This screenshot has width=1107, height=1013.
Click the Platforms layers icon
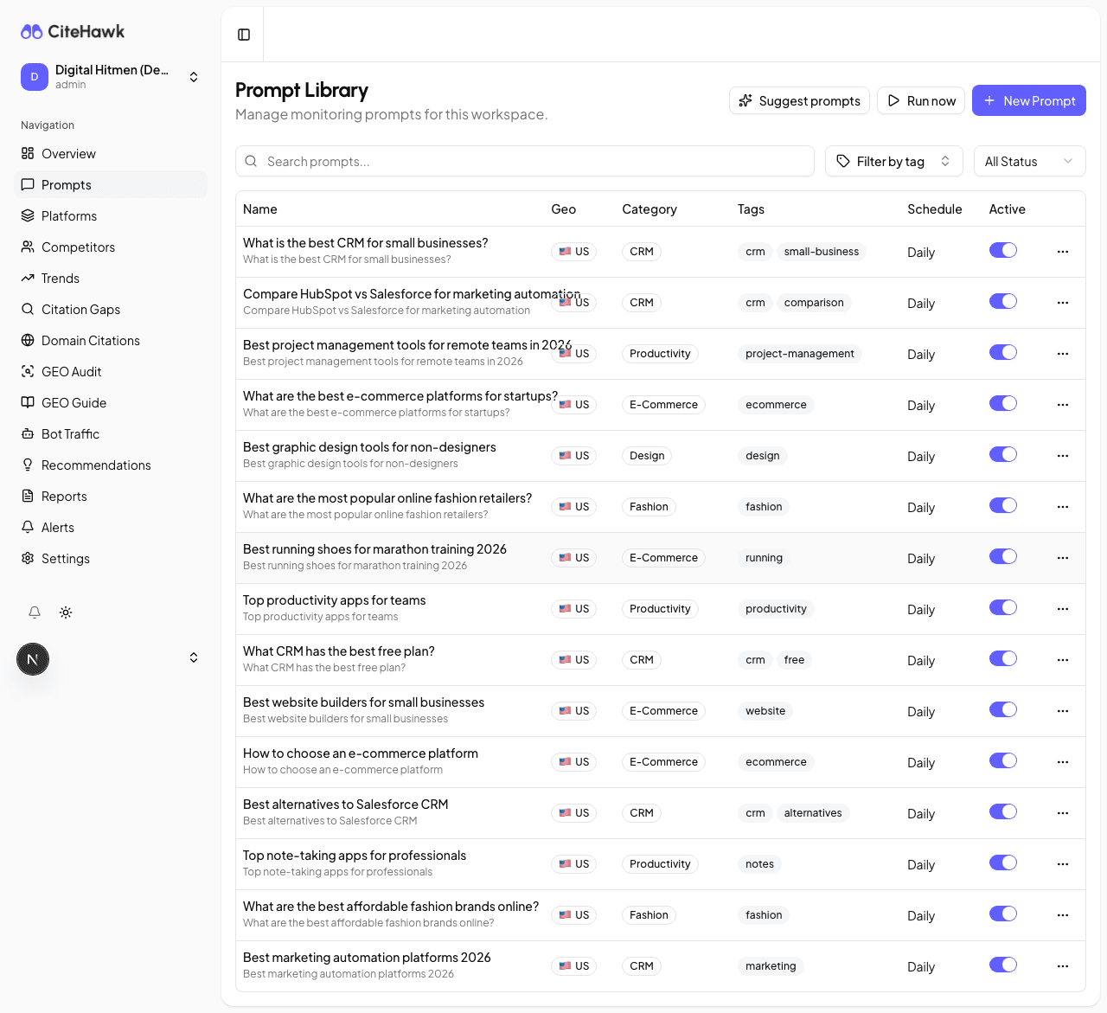pos(28,215)
